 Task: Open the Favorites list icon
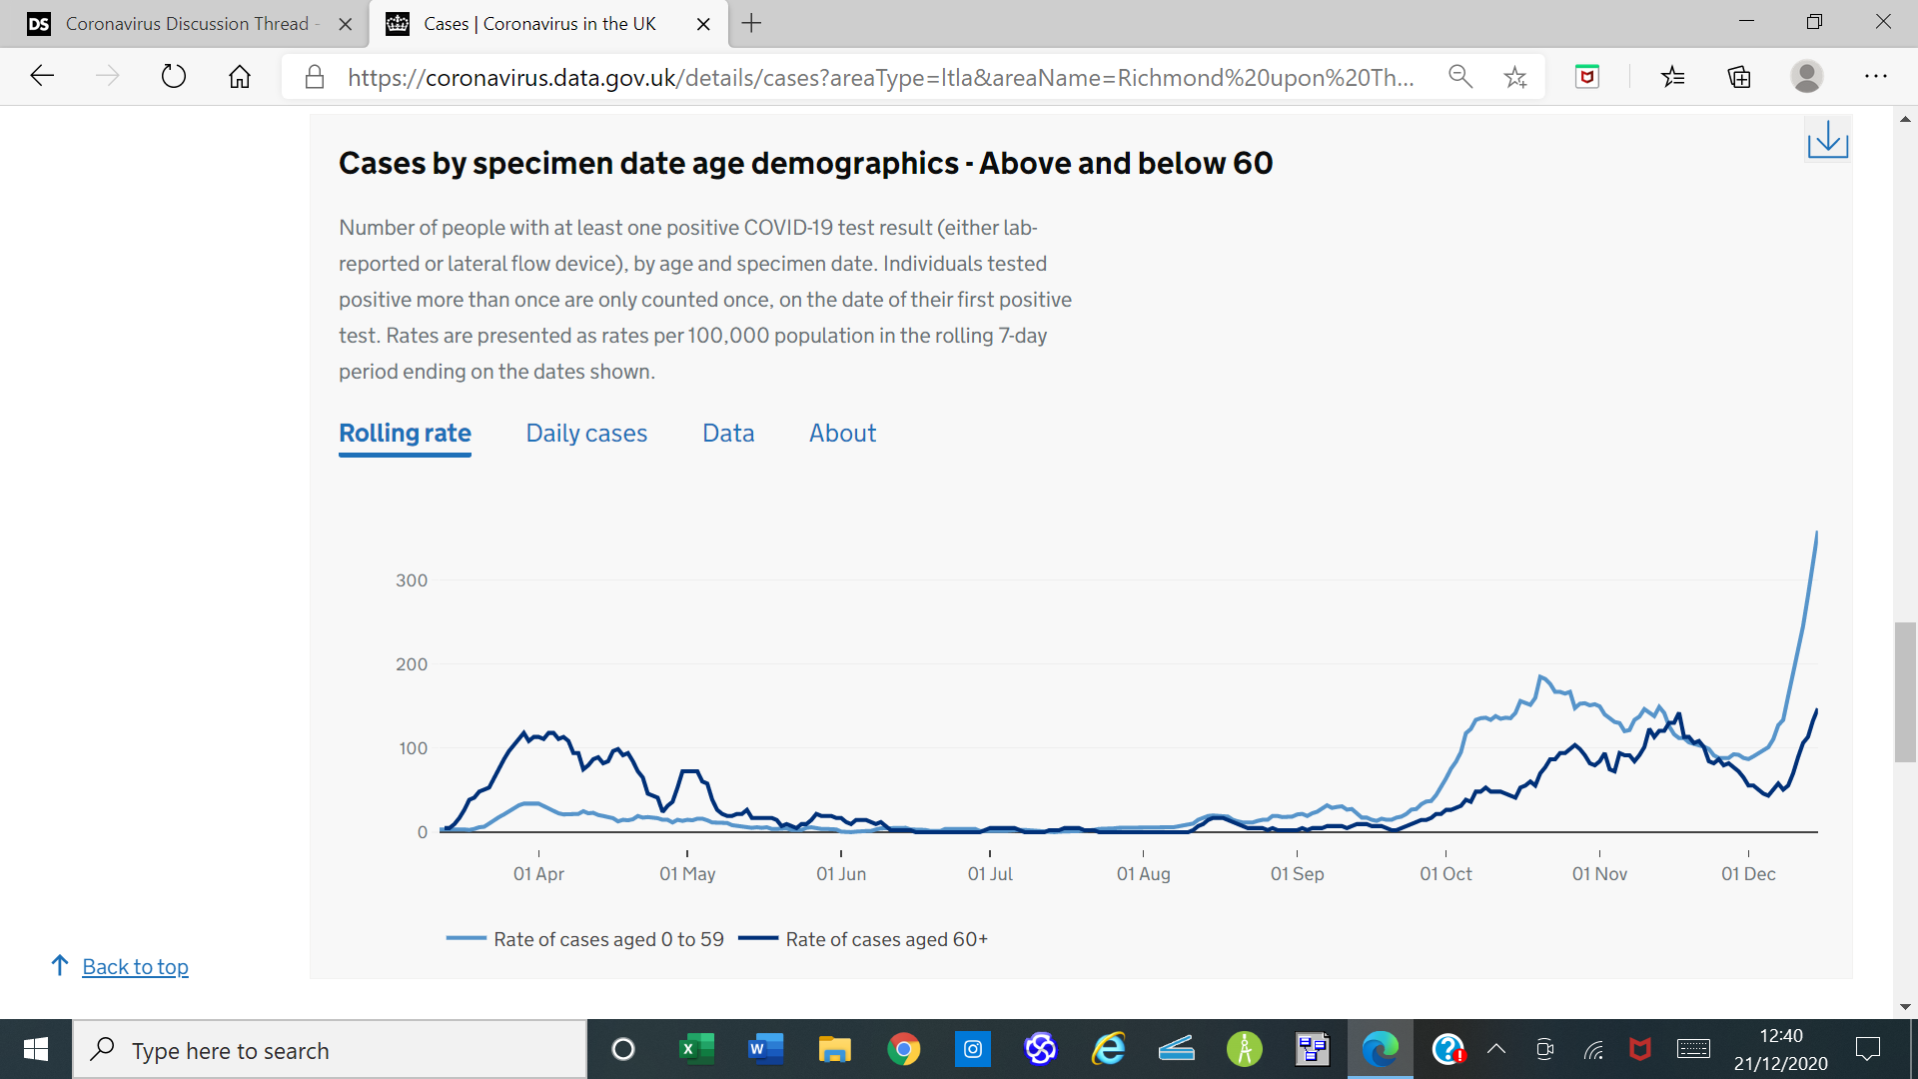click(1672, 77)
